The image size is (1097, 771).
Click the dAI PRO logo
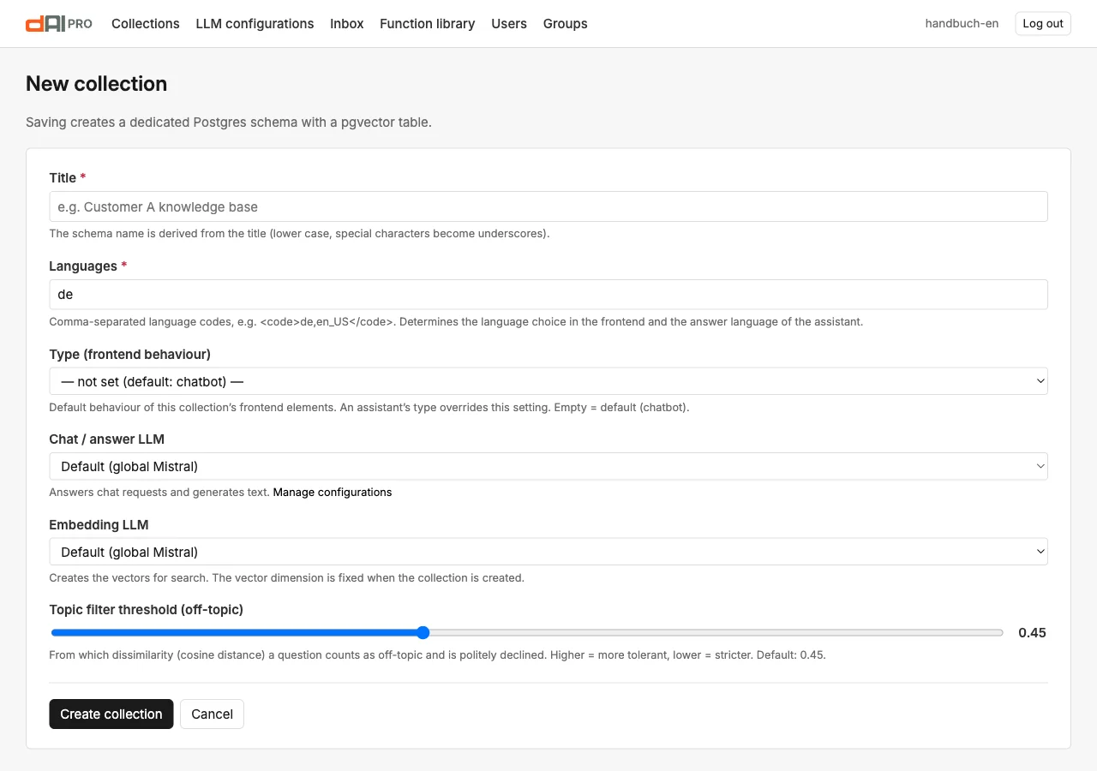(59, 24)
